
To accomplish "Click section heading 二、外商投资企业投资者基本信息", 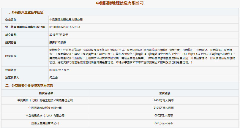I will tap(29, 86).
